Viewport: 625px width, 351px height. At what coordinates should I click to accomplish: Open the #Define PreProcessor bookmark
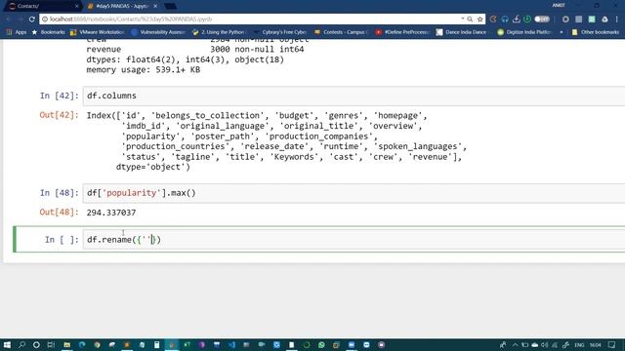coord(402,32)
